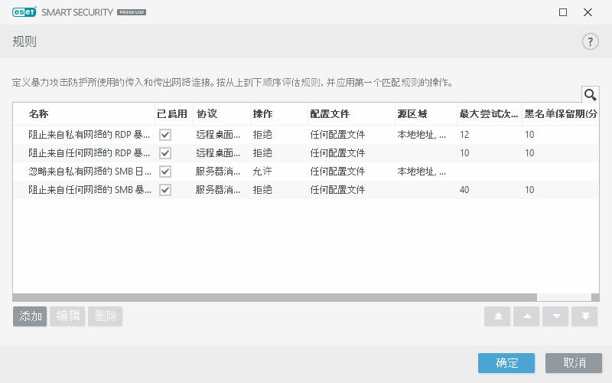This screenshot has width=612, height=383.
Task: Click max attempts value 10 in second row
Action: [464, 153]
